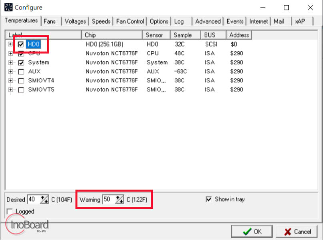
Task: Toggle the Show in tray checkbox
Action: tap(209, 199)
